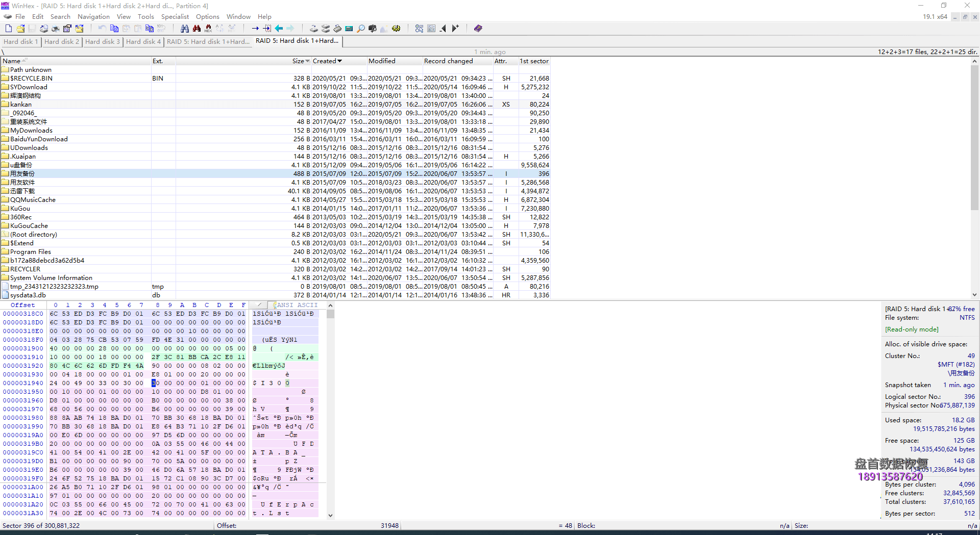980x535 pixels.
Task: Open the Size column filter dropdown arrow
Action: click(x=308, y=61)
